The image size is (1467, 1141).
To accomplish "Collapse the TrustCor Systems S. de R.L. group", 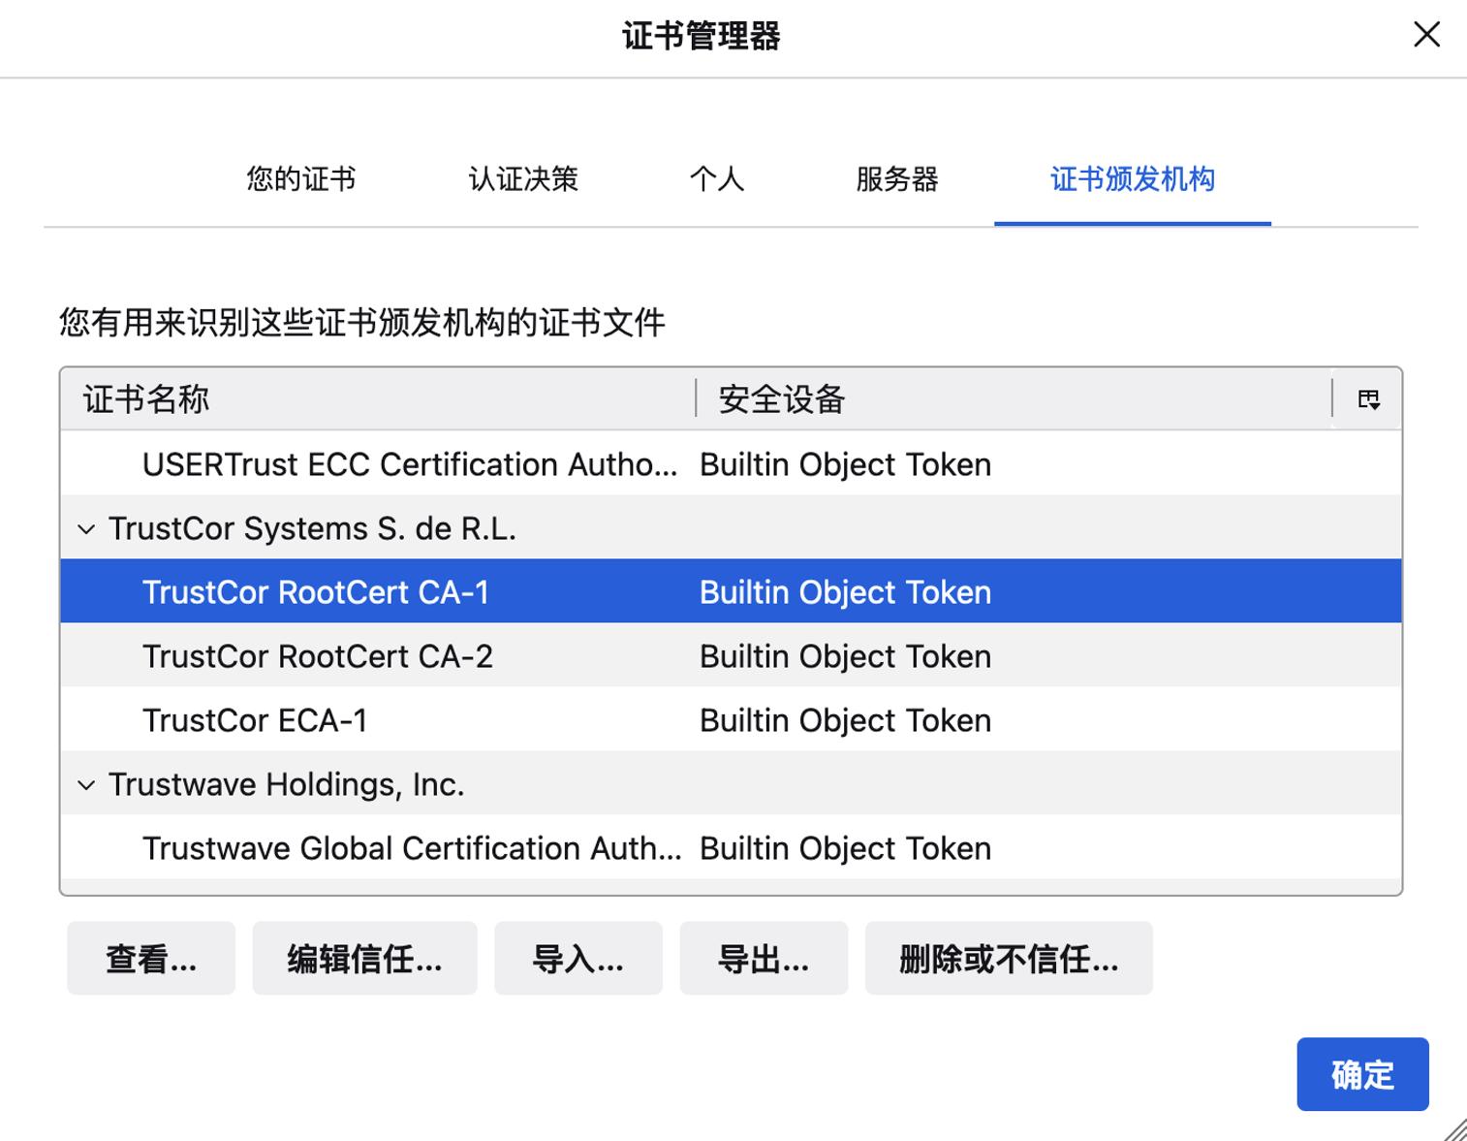I will pos(86,529).
